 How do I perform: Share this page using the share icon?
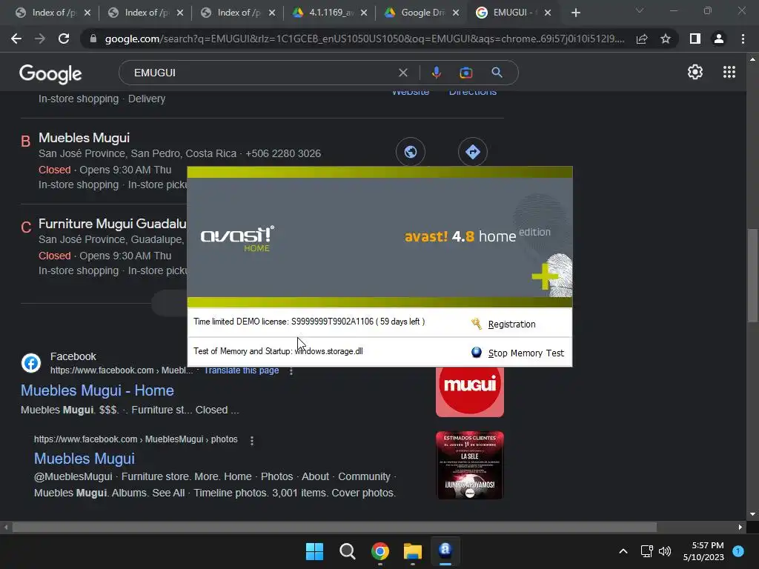click(642, 39)
